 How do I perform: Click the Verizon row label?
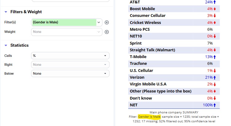[x=137, y=77]
